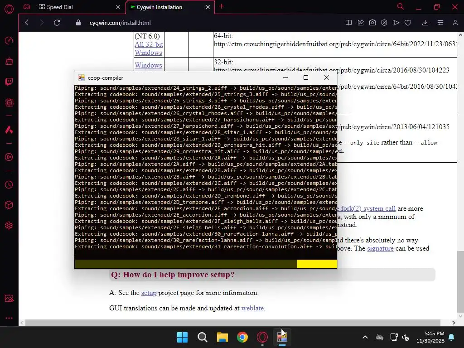Open ad blocker shield settings
Image resolution: width=464 pixels, height=348 pixels.
point(384,23)
